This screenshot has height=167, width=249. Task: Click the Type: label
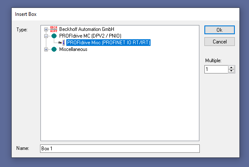click(x=22, y=30)
